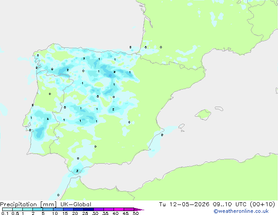The image size is (278, 215).
Task: Click the '09..10 UTC' time text
Action: click(x=230, y=204)
